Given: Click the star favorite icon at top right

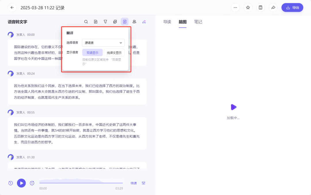Looking at the screenshot, I should [248, 7].
